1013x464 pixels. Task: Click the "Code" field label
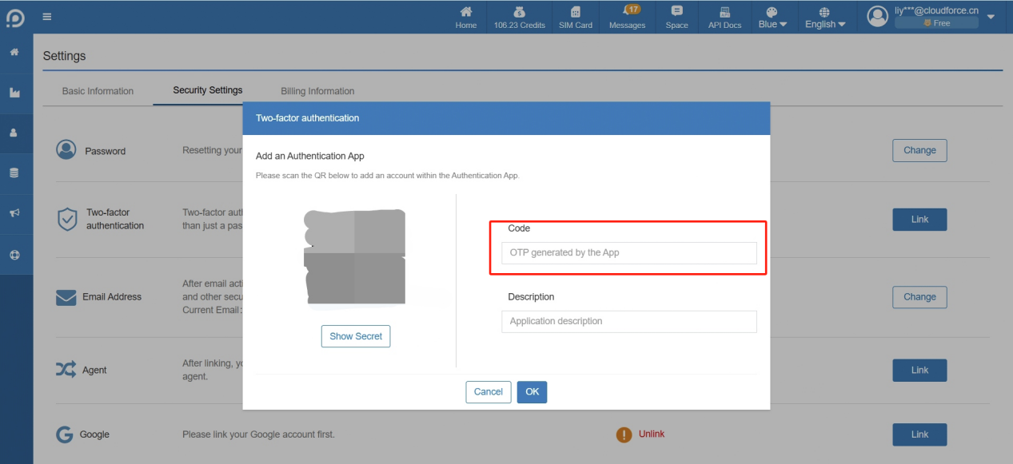pos(519,228)
